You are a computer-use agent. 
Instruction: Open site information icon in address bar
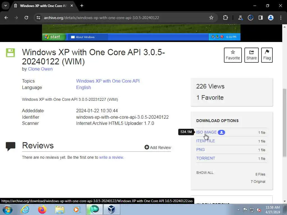[x=38, y=18]
